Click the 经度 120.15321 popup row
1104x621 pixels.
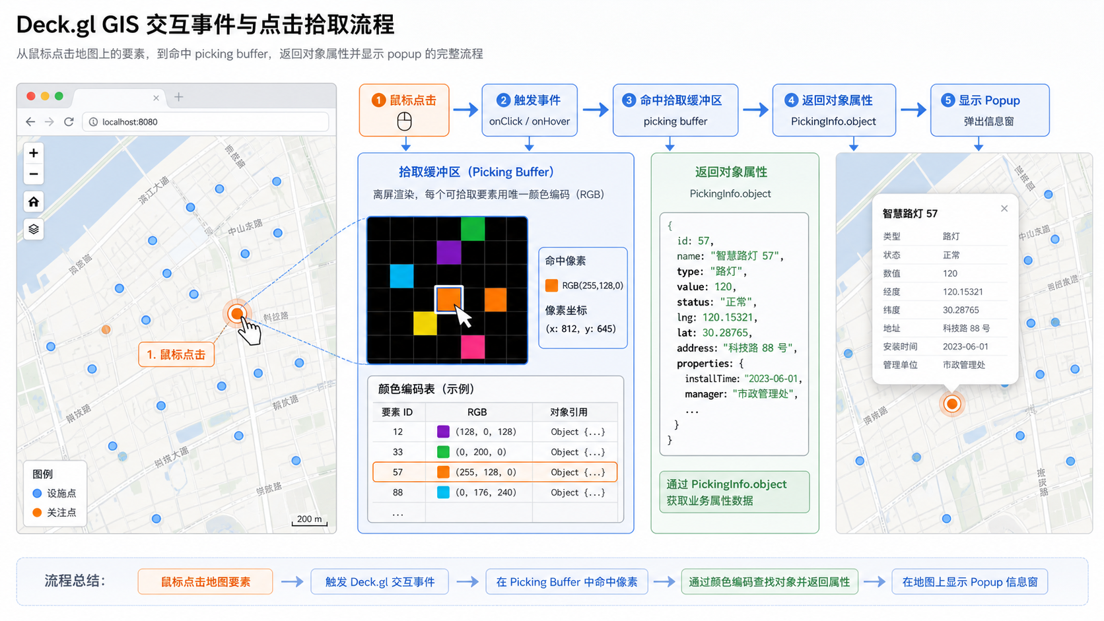pos(945,292)
